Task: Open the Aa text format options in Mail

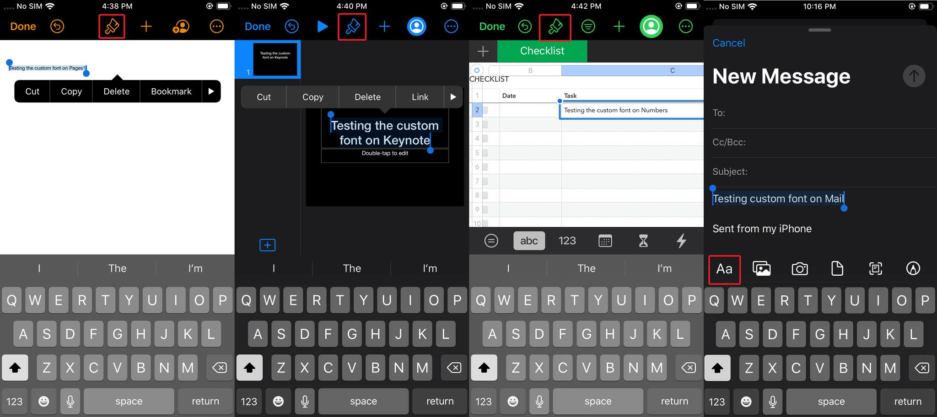Action: (724, 269)
